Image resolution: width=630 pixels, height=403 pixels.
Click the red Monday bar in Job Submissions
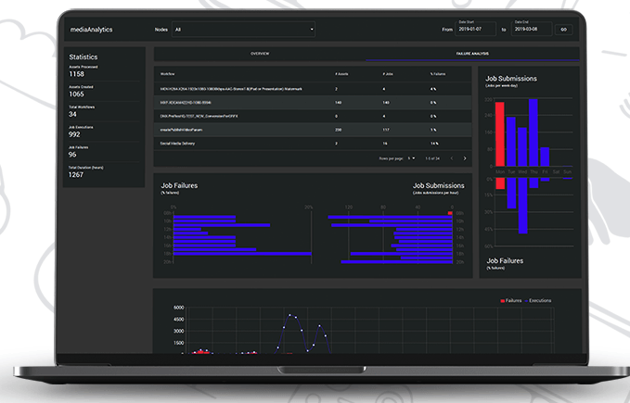click(x=499, y=134)
